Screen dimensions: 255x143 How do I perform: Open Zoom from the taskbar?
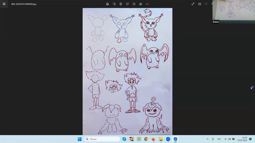click(x=168, y=139)
